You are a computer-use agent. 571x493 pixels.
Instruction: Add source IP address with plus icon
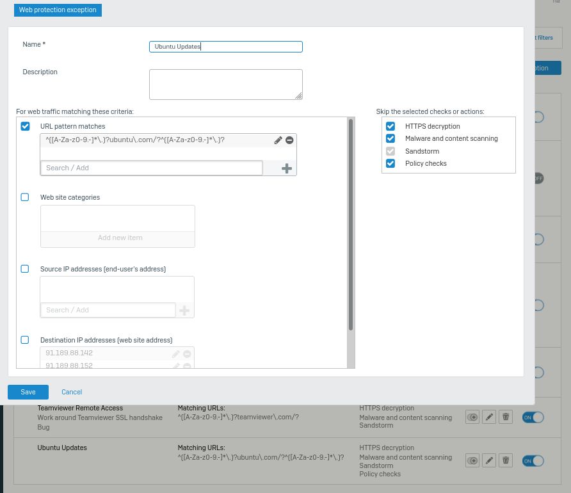(184, 311)
